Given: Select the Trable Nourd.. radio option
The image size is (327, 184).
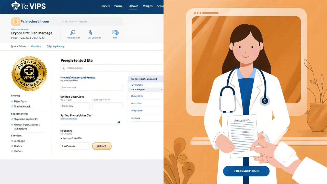Looking at the screenshot, I should pos(12,107).
